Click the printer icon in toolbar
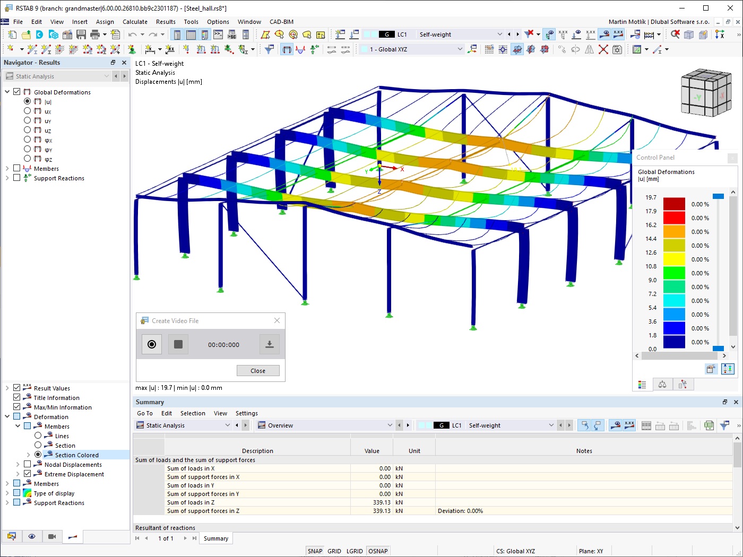743x557 pixels. pos(95,34)
